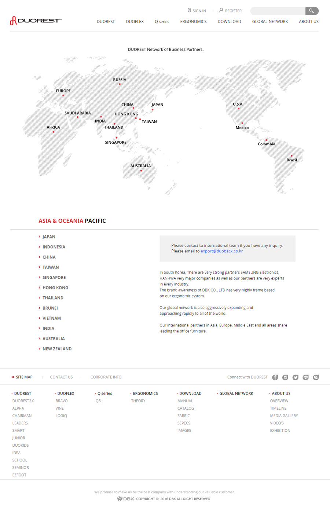
Task: Select AFRICA on the map
Action: click(53, 127)
